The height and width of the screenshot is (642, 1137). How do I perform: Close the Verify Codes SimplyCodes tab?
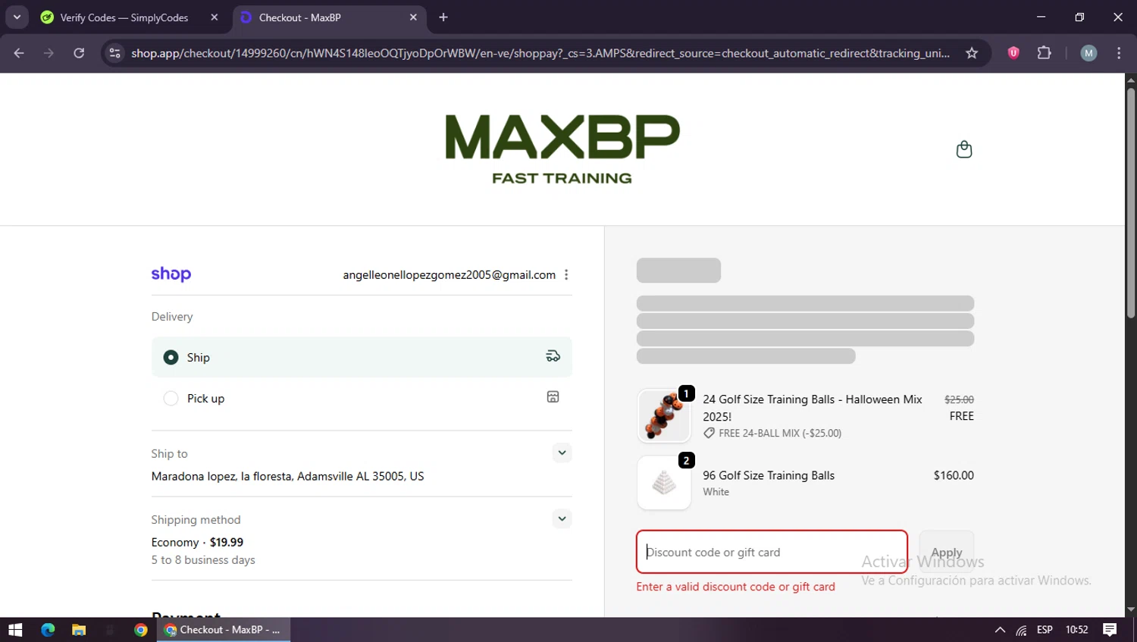(215, 17)
